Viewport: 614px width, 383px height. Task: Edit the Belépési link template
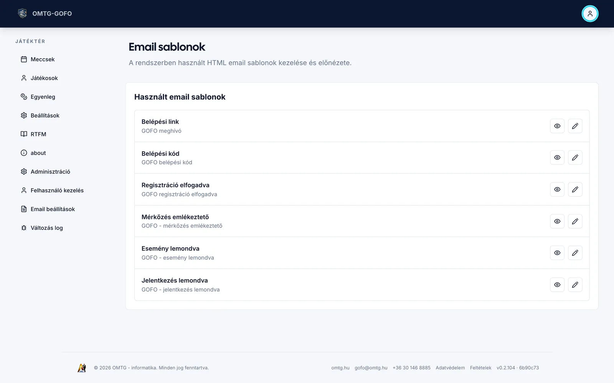click(575, 126)
